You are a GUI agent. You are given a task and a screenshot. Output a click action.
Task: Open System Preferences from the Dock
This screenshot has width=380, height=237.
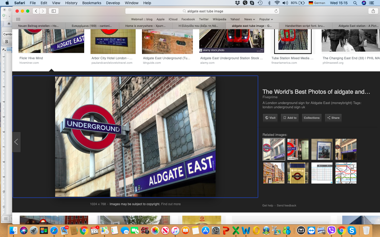(216, 231)
